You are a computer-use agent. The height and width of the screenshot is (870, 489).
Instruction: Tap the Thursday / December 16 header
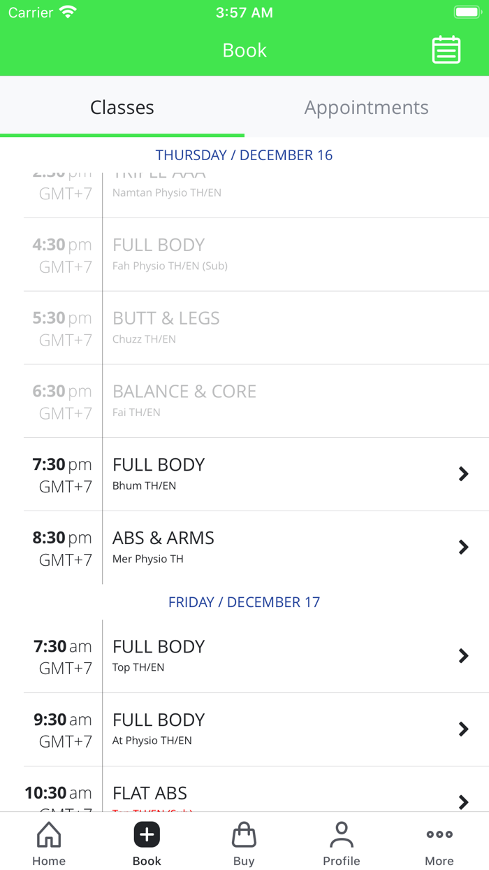[x=244, y=155]
